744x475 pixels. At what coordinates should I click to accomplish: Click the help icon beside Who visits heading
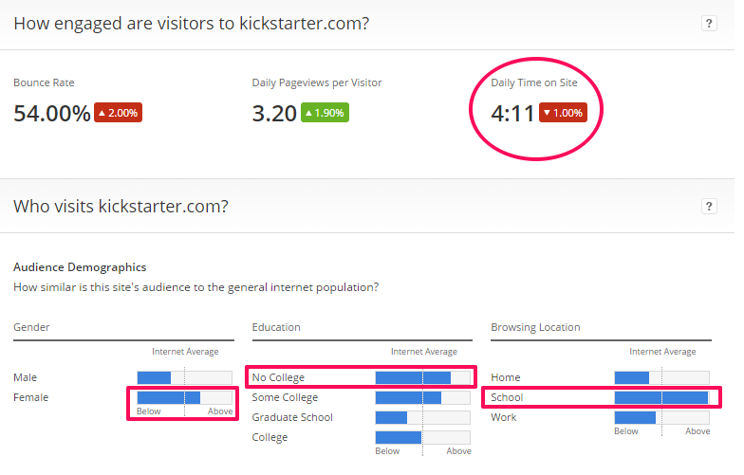[708, 206]
